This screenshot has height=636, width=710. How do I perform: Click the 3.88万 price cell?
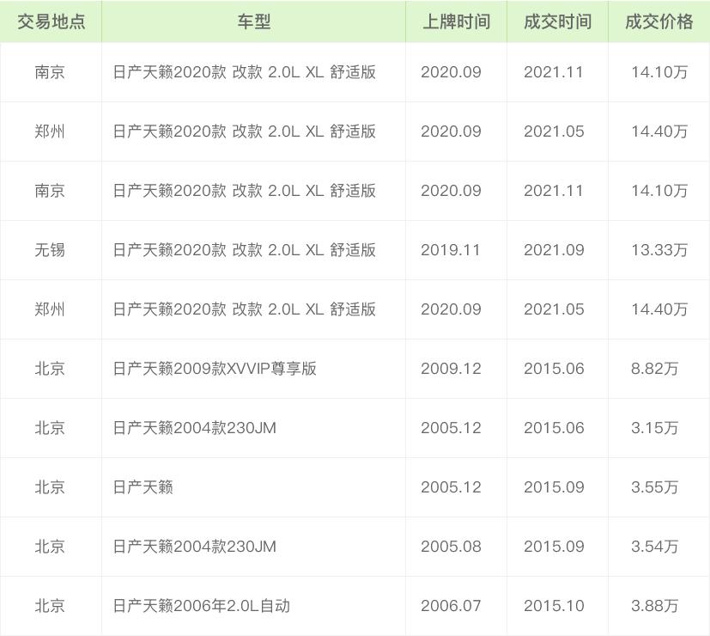(654, 606)
